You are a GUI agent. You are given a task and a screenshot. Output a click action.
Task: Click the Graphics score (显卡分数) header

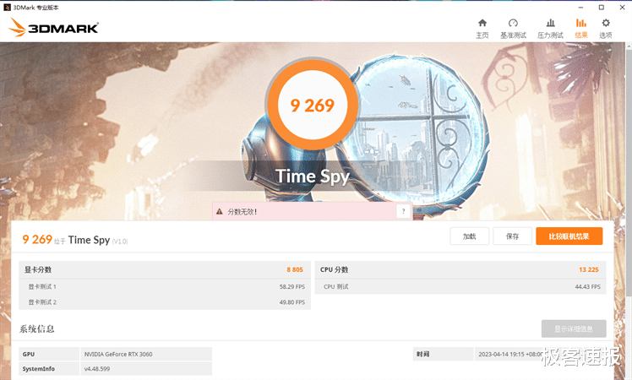[38, 269]
